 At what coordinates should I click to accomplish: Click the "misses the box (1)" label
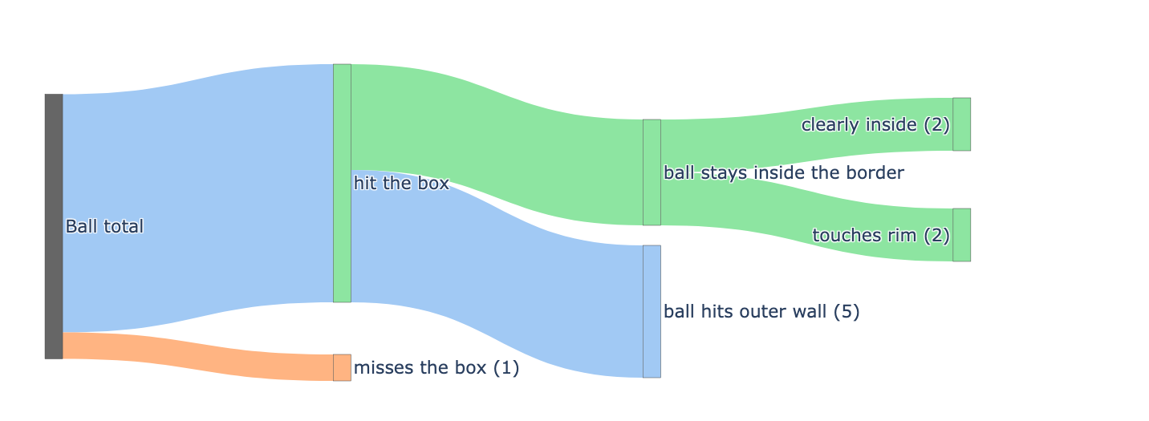436,368
